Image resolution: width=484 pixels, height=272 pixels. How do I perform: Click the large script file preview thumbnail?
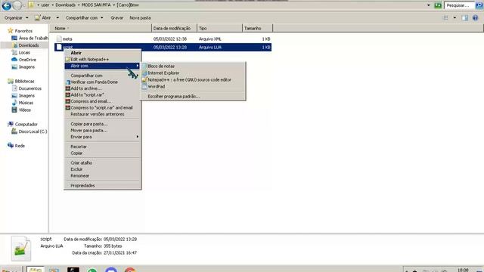pos(21,249)
